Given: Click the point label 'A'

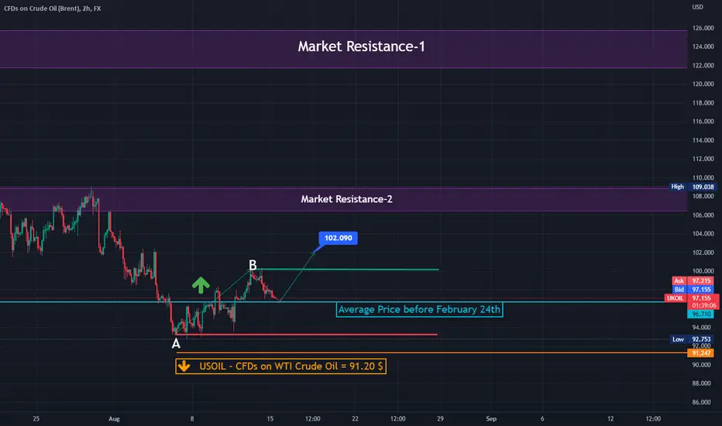Looking at the screenshot, I should click(175, 344).
